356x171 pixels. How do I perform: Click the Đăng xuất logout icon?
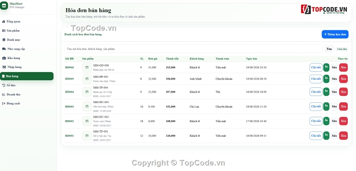4,103
